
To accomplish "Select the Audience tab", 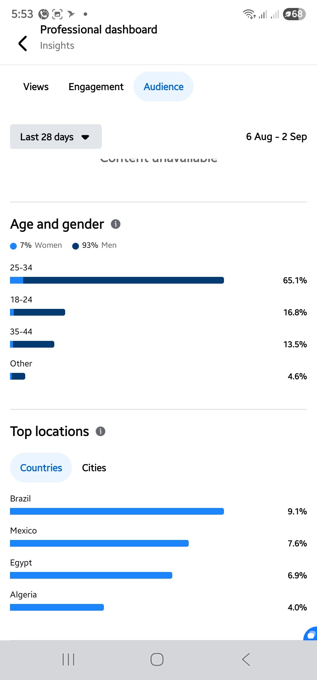I will pyautogui.click(x=163, y=87).
